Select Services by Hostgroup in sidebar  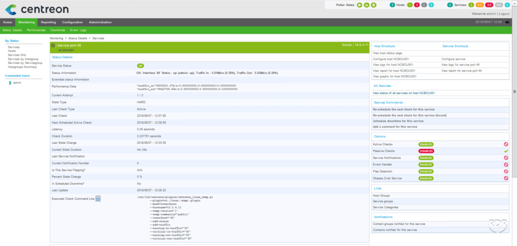(x=23, y=59)
